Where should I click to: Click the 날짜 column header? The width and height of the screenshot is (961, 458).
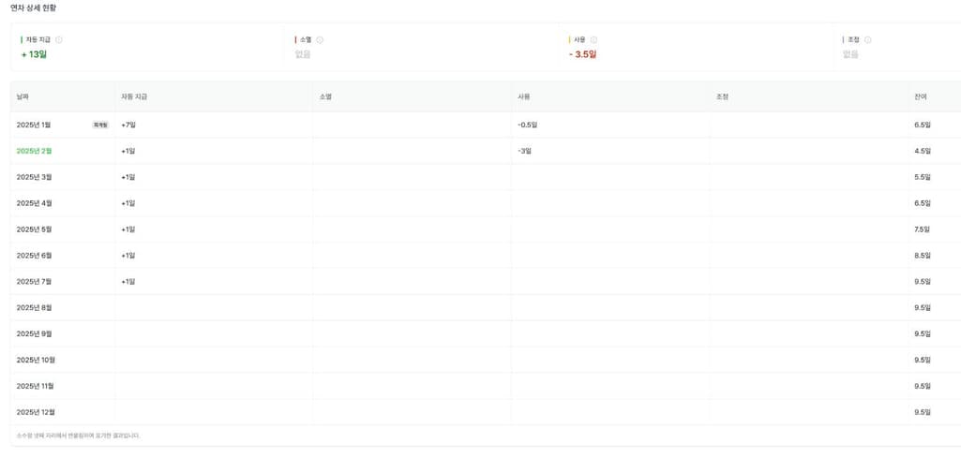point(23,96)
